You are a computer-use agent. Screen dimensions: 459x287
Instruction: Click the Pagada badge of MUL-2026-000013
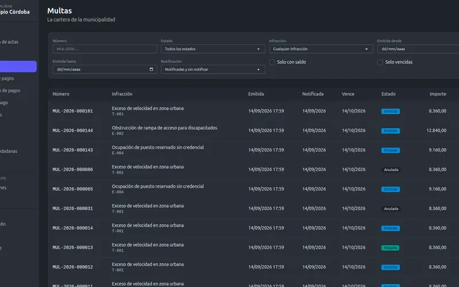pyautogui.click(x=390, y=248)
